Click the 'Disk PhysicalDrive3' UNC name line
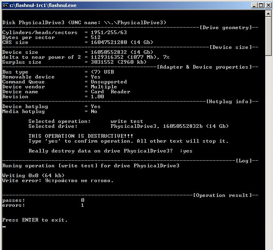The image size is (273, 250). [x=84, y=23]
